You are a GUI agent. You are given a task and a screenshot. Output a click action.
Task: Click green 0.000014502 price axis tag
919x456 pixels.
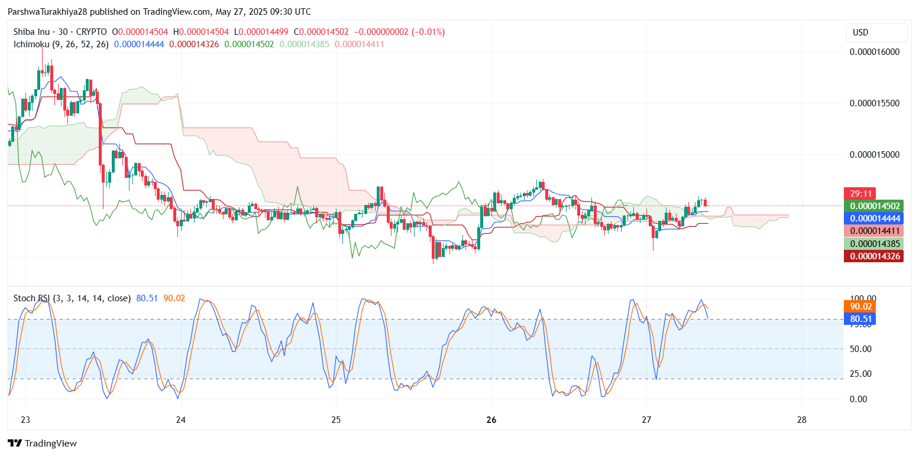point(873,206)
